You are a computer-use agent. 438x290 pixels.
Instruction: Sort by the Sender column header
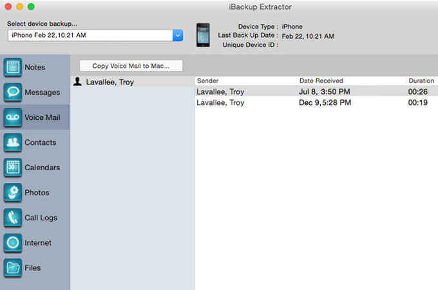tap(245, 81)
